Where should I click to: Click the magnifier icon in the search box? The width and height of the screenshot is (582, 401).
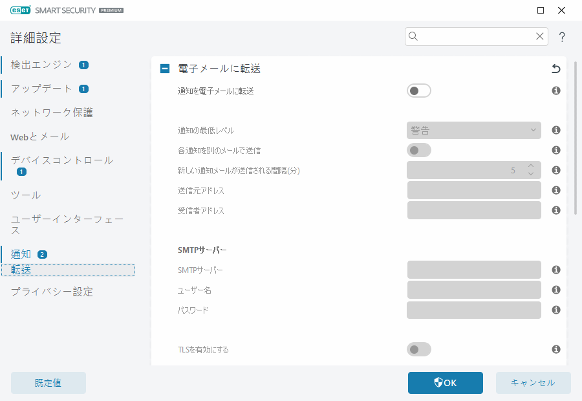(x=413, y=36)
